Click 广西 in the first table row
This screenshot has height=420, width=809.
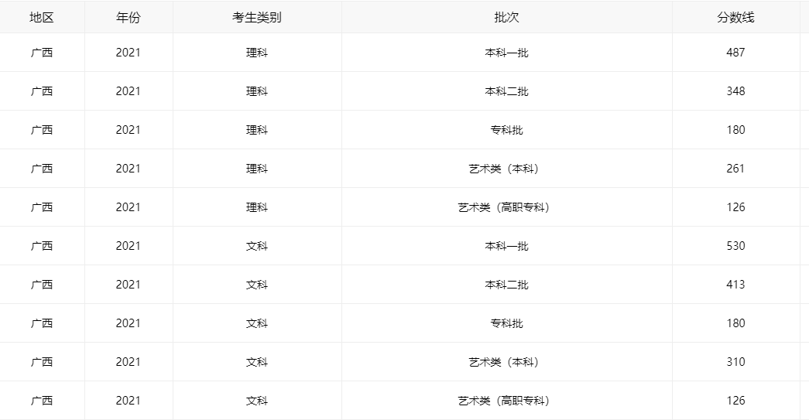42,53
